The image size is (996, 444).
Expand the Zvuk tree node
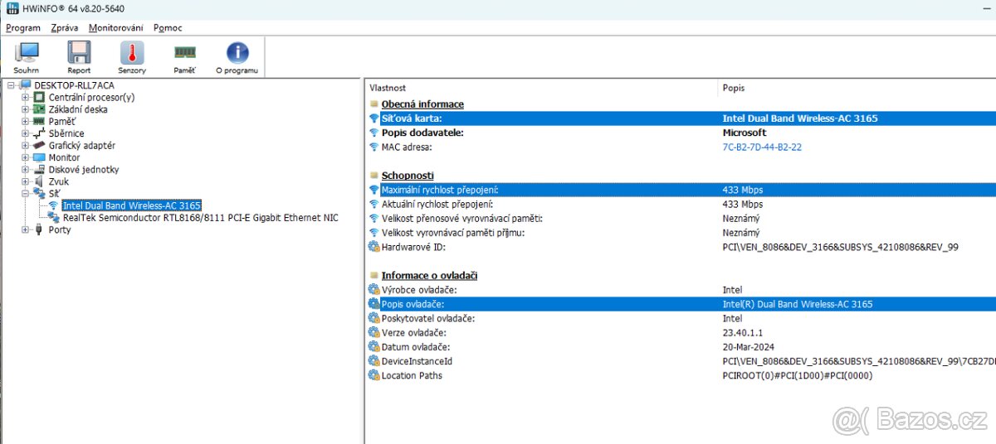[25, 181]
